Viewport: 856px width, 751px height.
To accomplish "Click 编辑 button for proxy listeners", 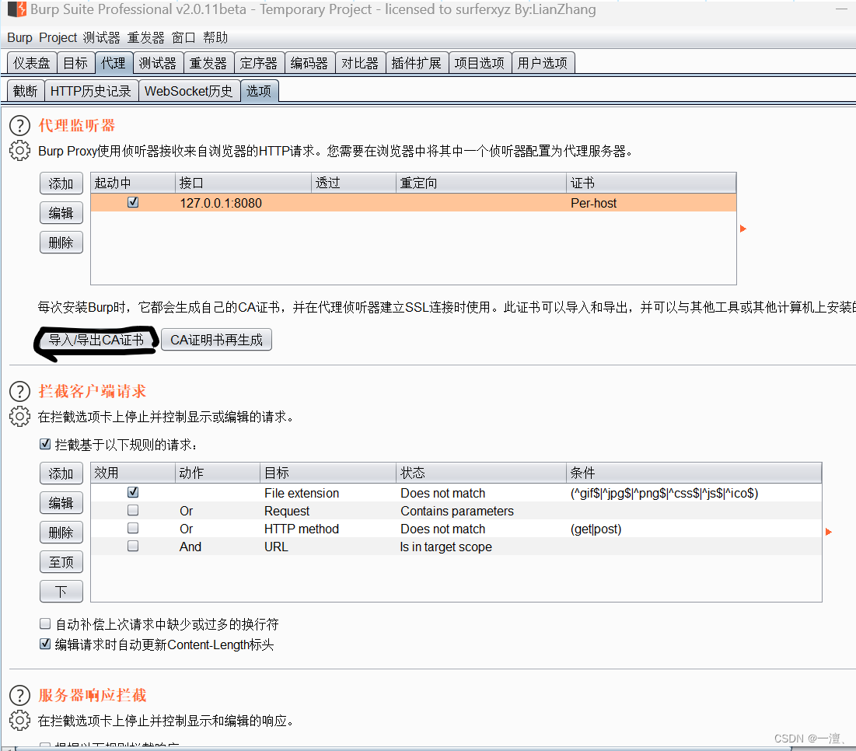I will [61, 213].
